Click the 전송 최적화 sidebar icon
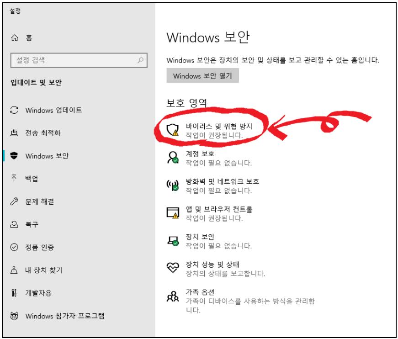398x339 pixels. pyautogui.click(x=14, y=132)
